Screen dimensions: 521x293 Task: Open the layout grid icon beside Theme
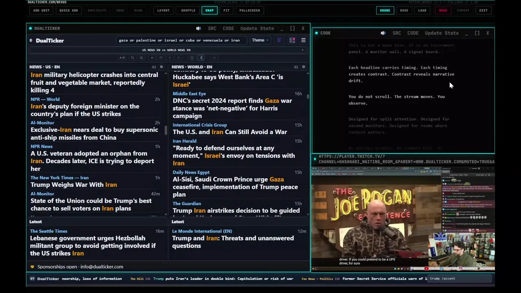pyautogui.click(x=292, y=40)
